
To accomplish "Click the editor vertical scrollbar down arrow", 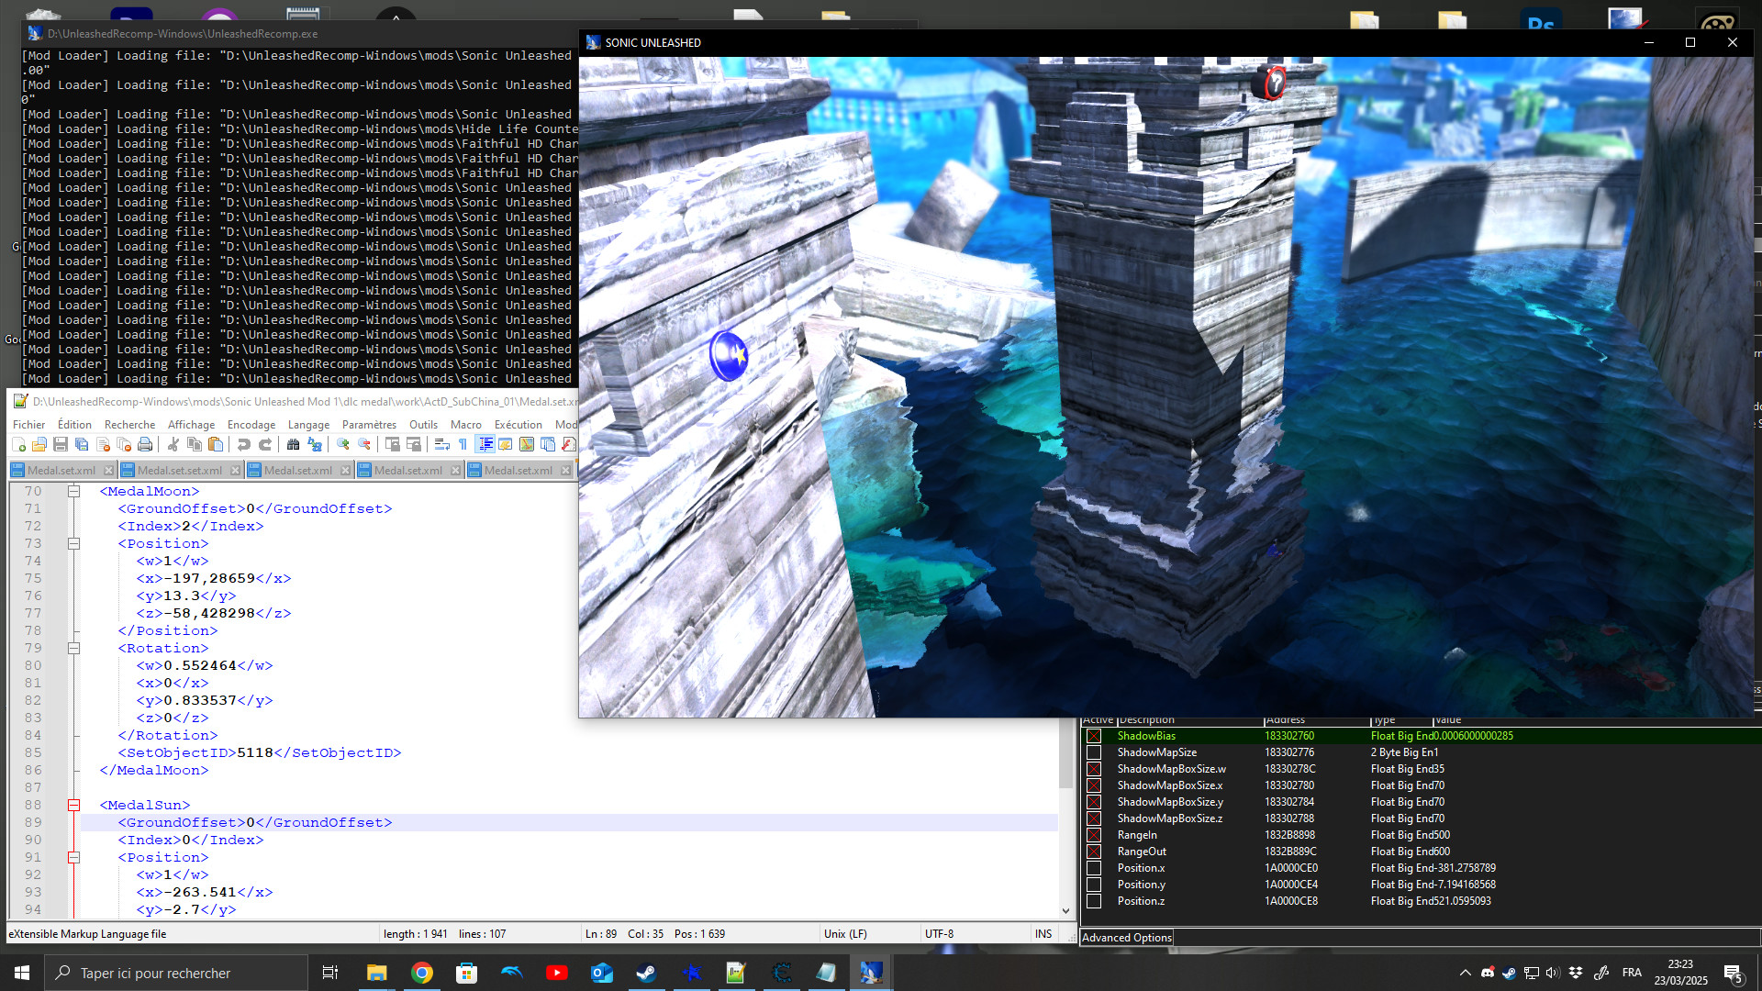I will [x=1065, y=911].
